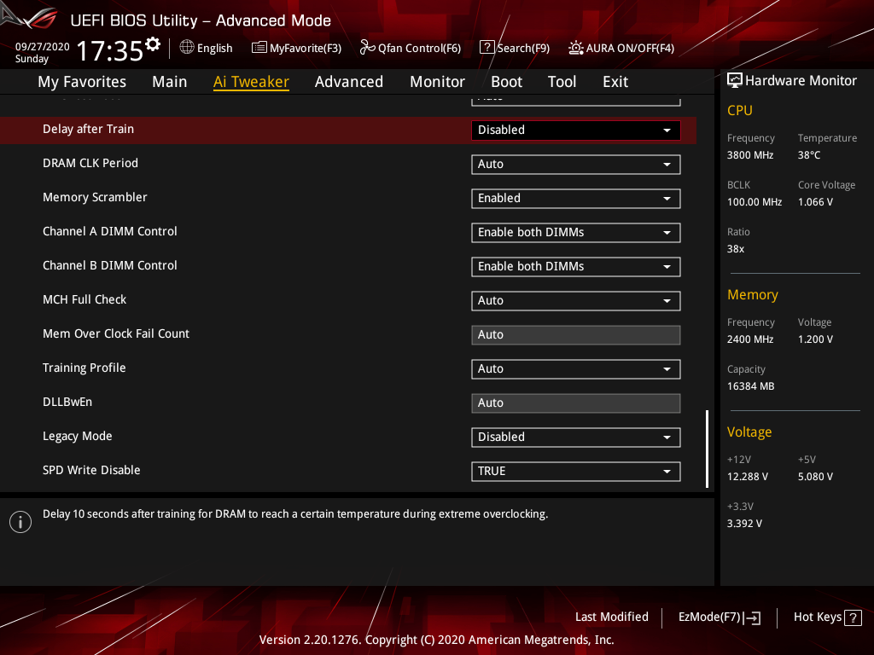Change language via English button

(x=207, y=48)
